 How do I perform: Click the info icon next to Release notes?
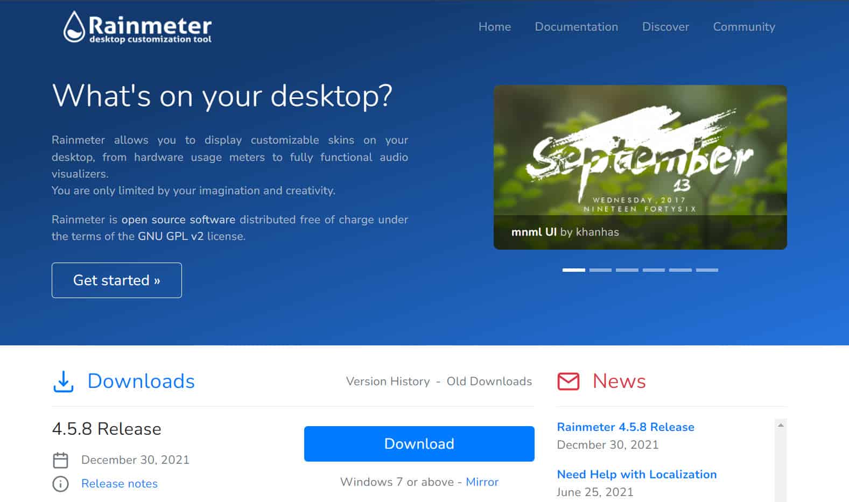(x=61, y=484)
